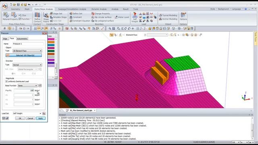Click the element face selection mode icon in viewport toolbar
This screenshot has height=145, width=258.
(111, 35)
